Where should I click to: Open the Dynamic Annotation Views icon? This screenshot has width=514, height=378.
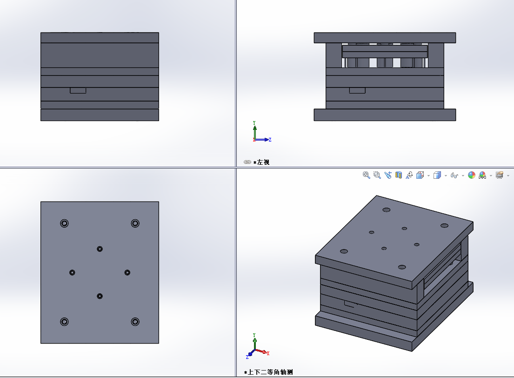point(409,175)
